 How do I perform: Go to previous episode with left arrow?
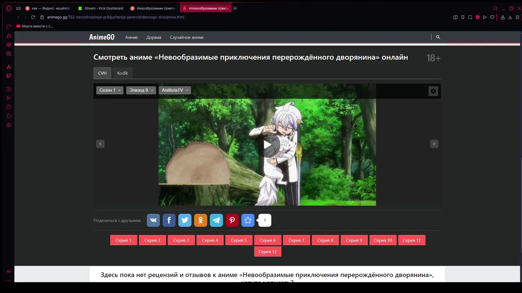(x=100, y=144)
